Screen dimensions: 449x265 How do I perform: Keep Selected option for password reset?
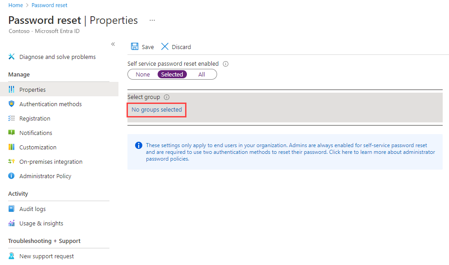point(172,74)
